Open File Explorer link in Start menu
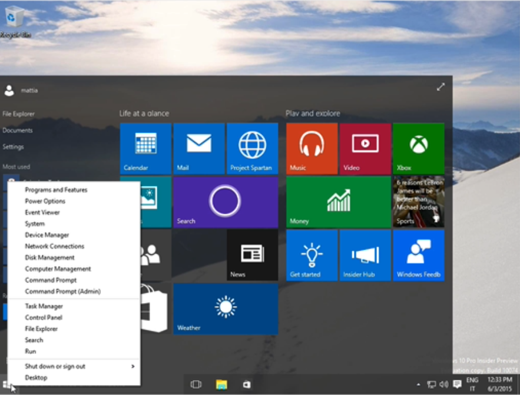 pyautogui.click(x=19, y=114)
